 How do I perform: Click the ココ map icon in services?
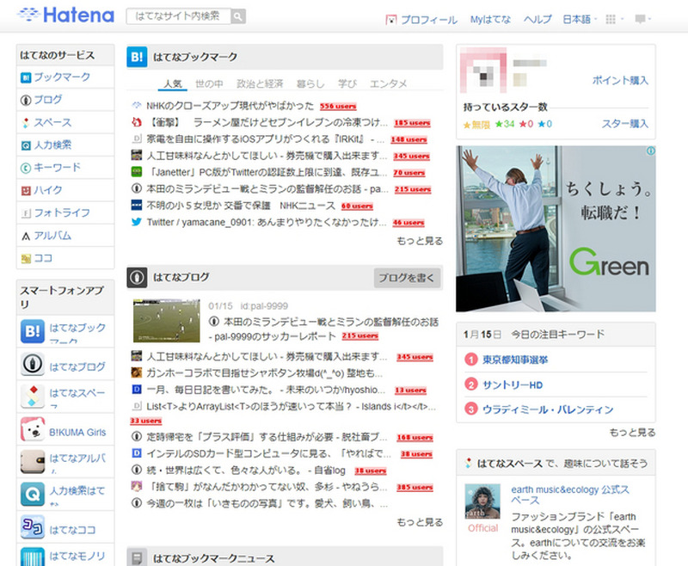(26, 257)
